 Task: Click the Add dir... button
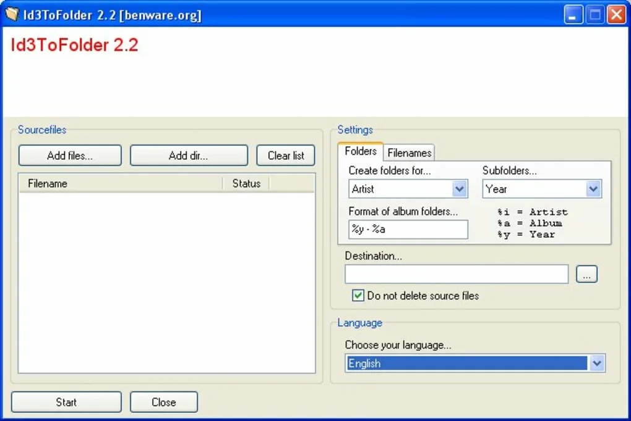pos(189,156)
